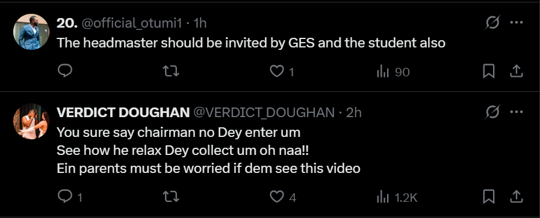View avatar of man in blue suit
This screenshot has width=540, height=218.
tap(31, 32)
